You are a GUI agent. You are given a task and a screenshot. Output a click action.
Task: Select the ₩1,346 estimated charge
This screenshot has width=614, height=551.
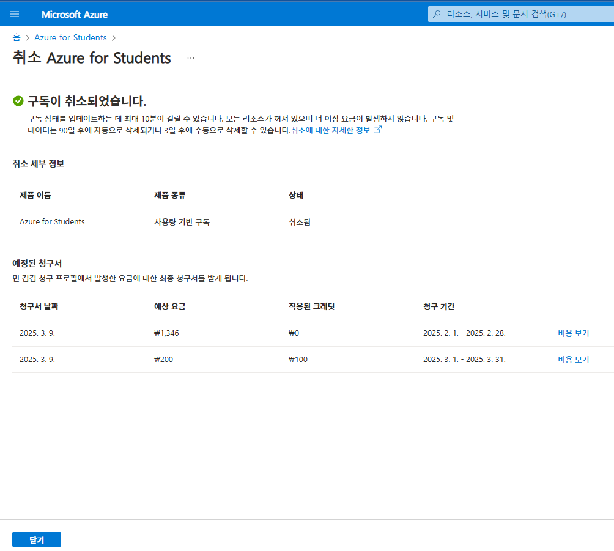coord(166,333)
